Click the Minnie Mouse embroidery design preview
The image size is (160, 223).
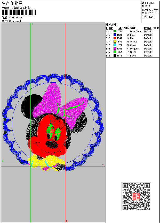click(53, 122)
